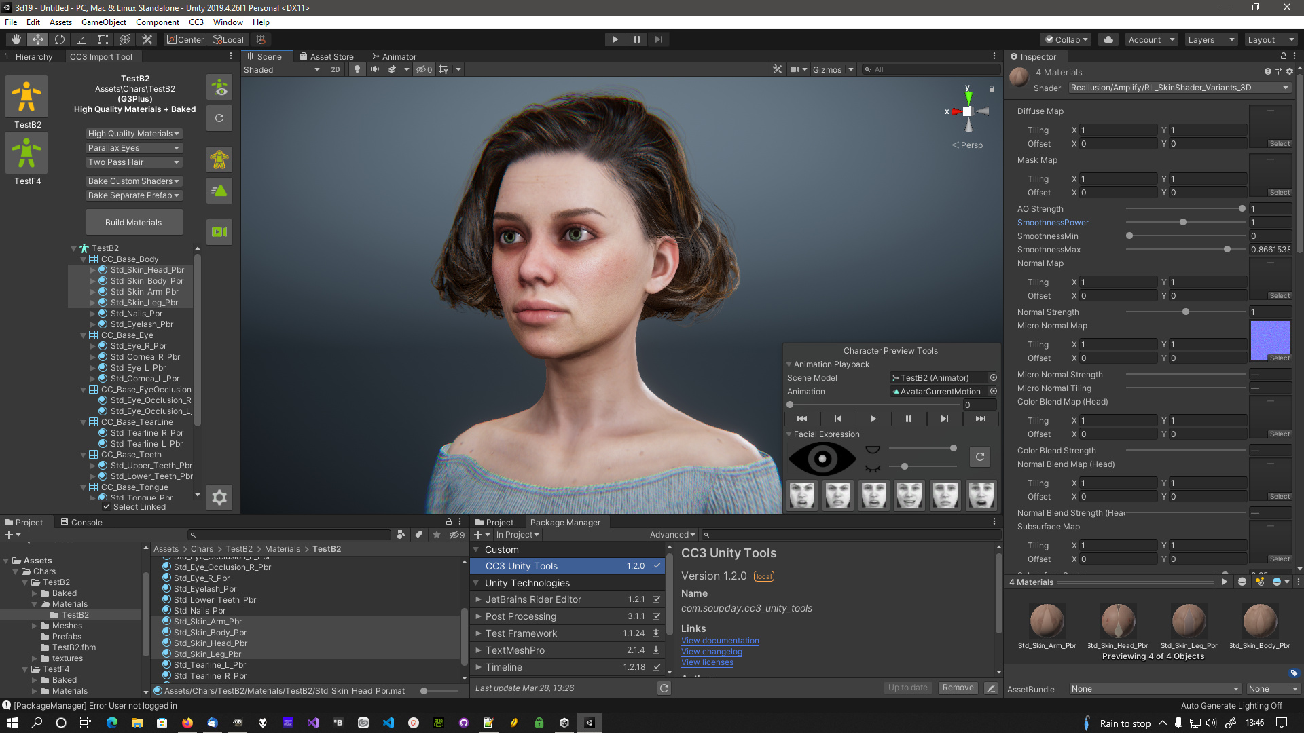This screenshot has width=1304, height=733.
Task: Click Build Materials button
Action: tap(134, 223)
